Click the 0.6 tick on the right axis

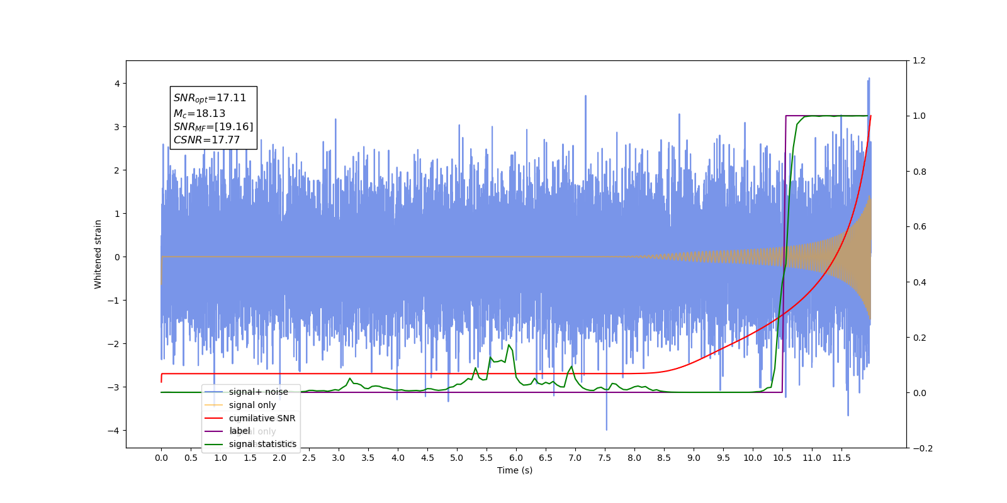tap(919, 227)
